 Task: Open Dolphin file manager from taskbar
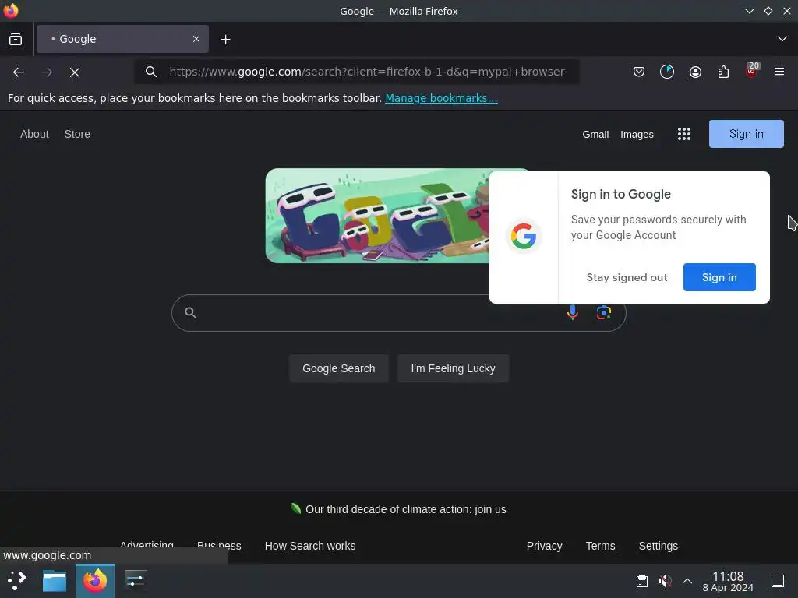[55, 581]
